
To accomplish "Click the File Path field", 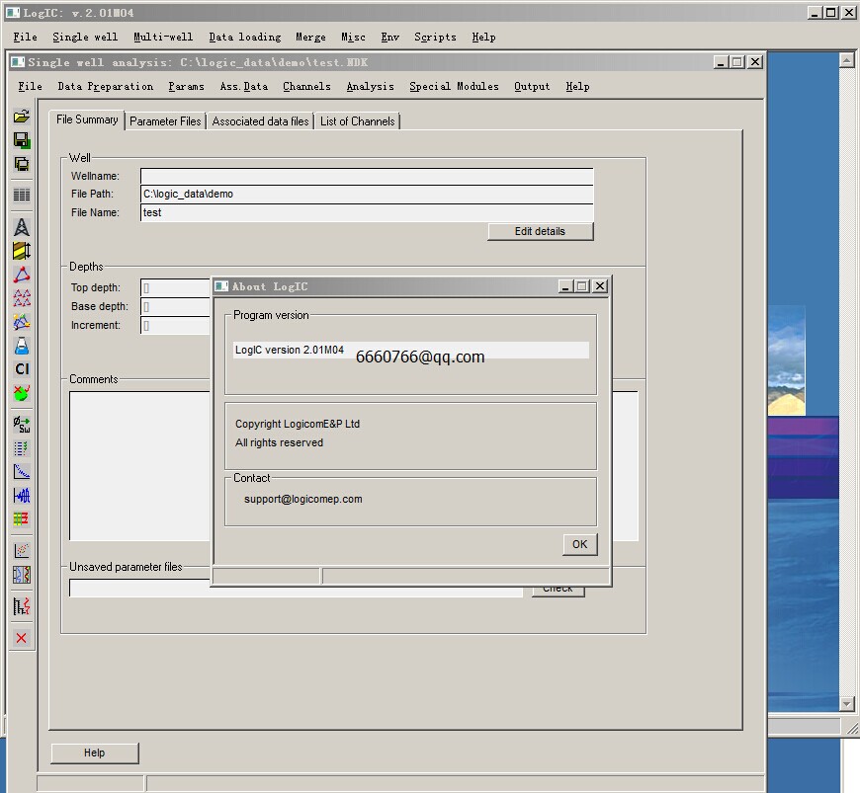I will (x=367, y=194).
